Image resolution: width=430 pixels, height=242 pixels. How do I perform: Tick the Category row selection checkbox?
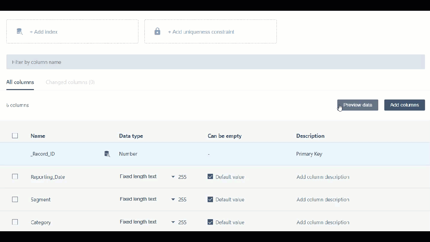coord(15,222)
